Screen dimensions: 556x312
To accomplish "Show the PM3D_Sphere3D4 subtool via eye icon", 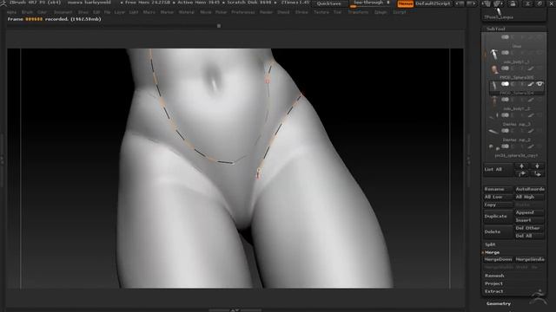I will [x=539, y=84].
